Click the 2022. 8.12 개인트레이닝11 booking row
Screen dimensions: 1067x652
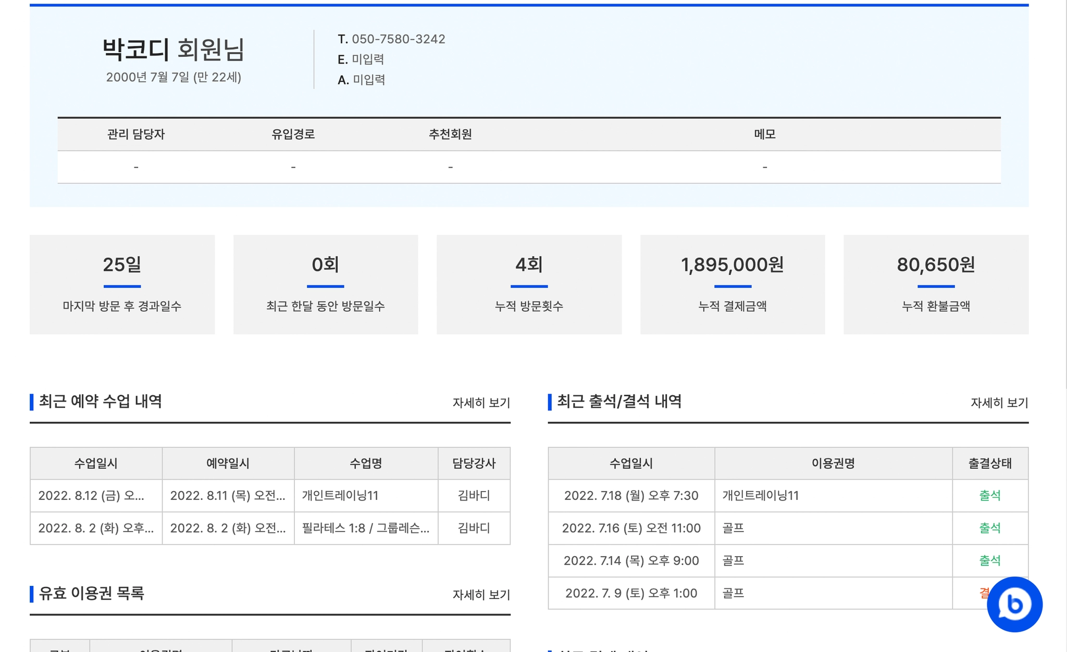[x=340, y=495]
